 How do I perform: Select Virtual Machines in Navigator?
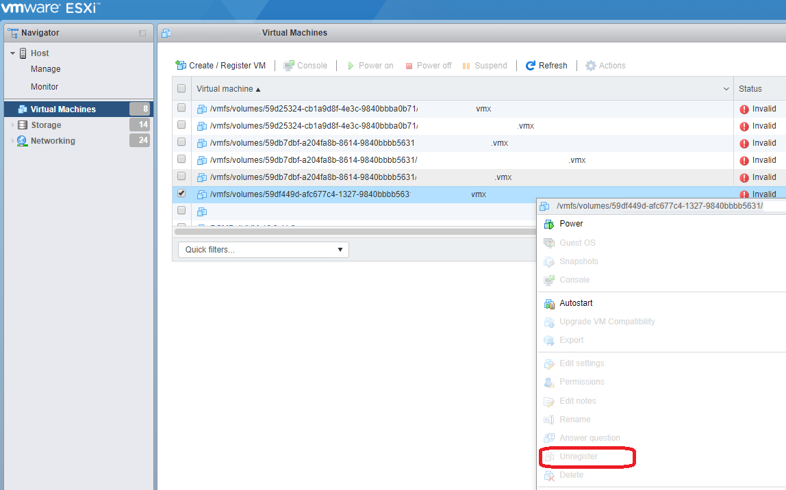point(79,109)
